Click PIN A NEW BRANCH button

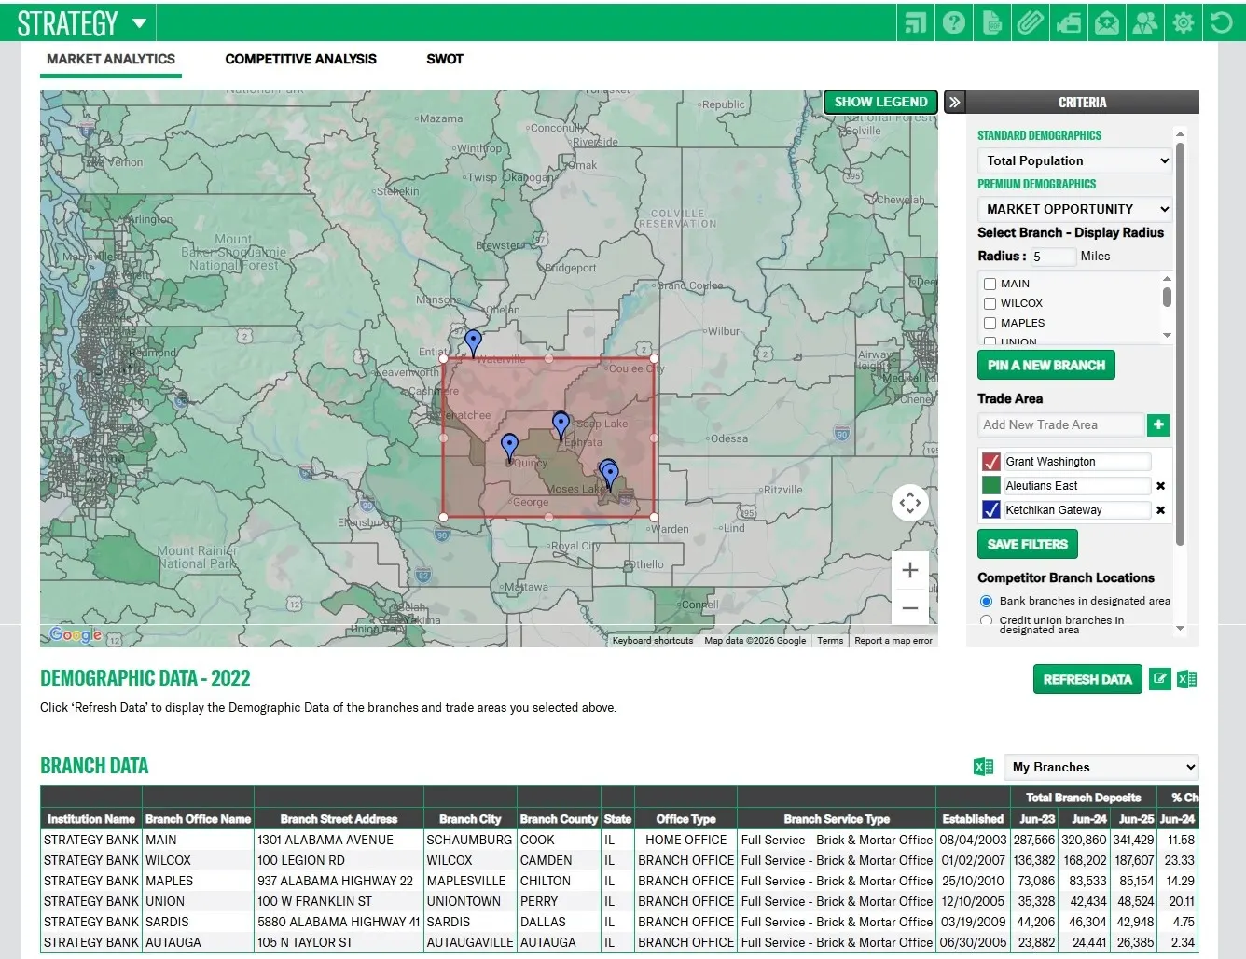(x=1046, y=366)
